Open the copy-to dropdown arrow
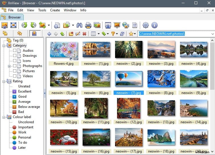Image resolution: width=215 pixels, height=155 pixels. (73, 25)
